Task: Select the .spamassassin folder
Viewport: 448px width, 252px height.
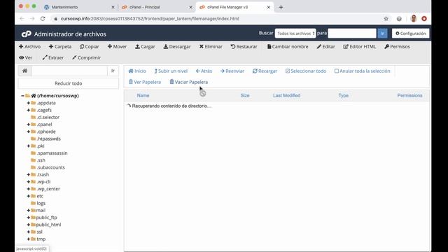Action: (52, 153)
